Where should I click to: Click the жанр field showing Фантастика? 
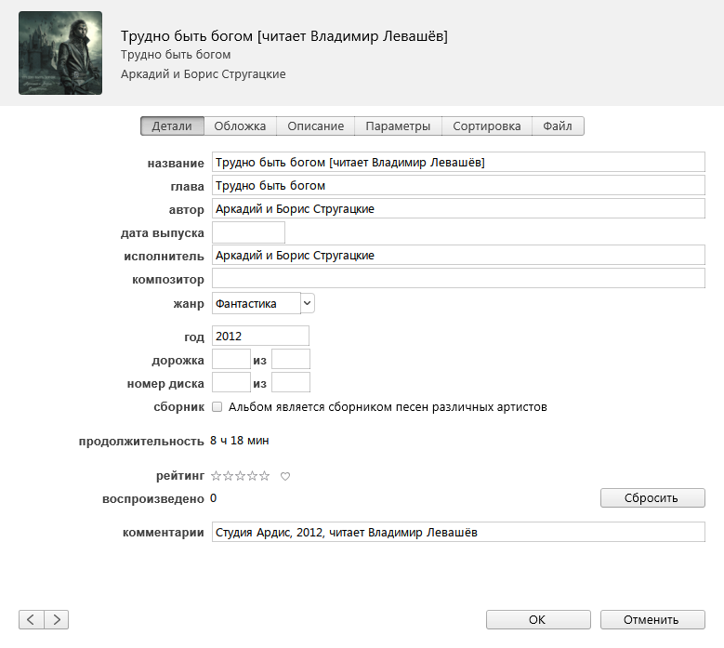click(257, 303)
